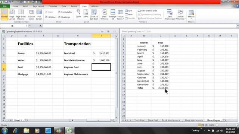Switch to the Review tab

pos(74,6)
